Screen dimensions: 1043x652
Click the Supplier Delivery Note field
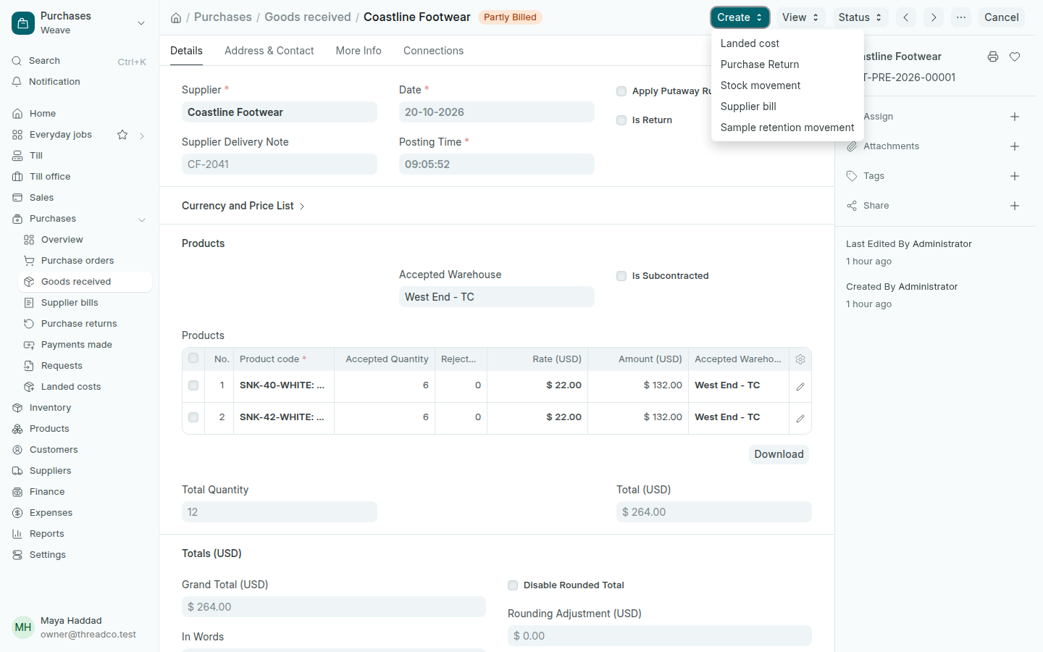point(280,164)
